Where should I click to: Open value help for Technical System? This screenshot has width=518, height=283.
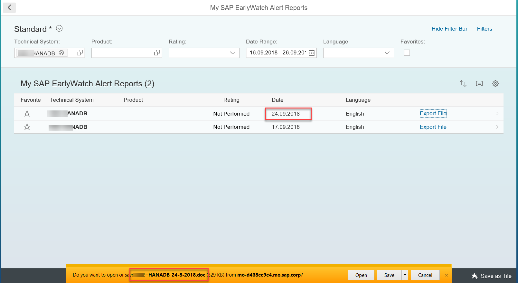click(x=80, y=53)
